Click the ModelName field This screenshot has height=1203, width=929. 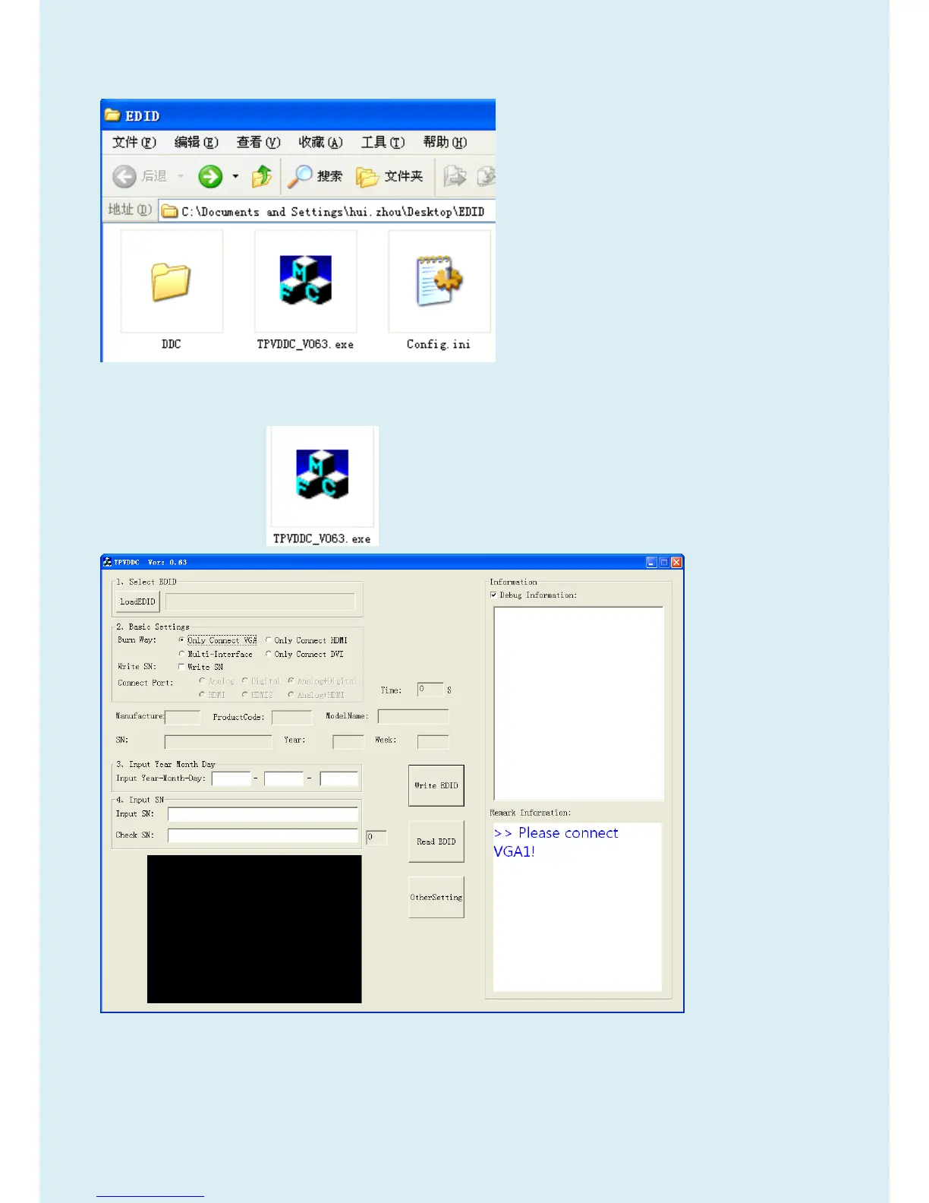(414, 716)
